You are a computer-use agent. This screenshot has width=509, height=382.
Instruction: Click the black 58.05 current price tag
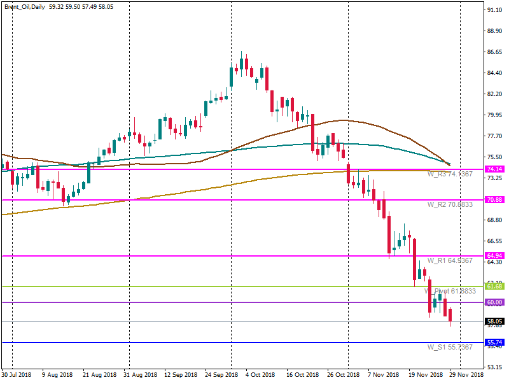tap(495, 322)
